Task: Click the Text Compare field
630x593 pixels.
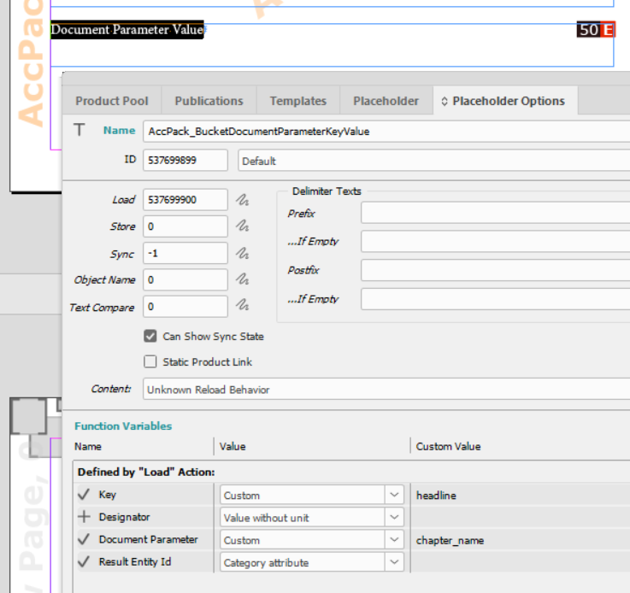Action: coord(185,307)
